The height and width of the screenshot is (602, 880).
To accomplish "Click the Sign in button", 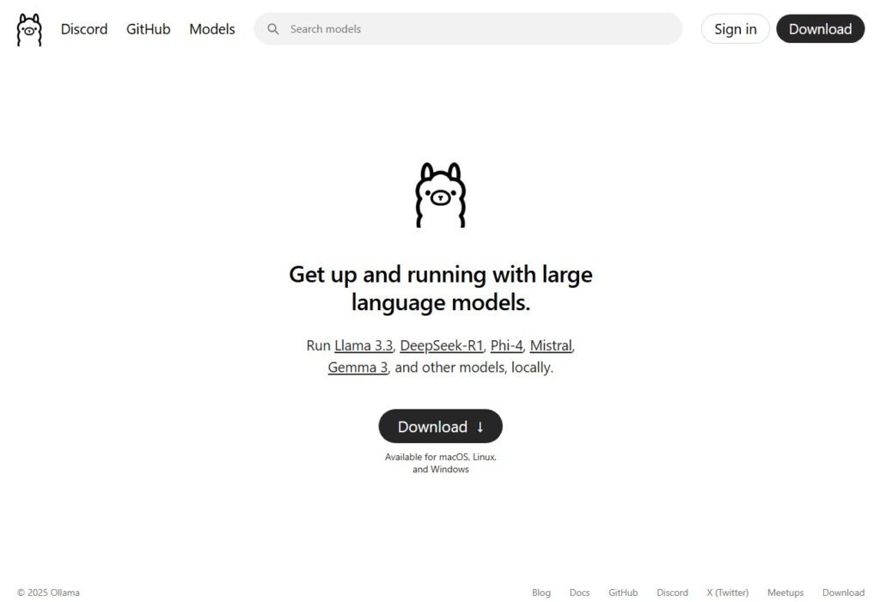I will click(x=736, y=28).
